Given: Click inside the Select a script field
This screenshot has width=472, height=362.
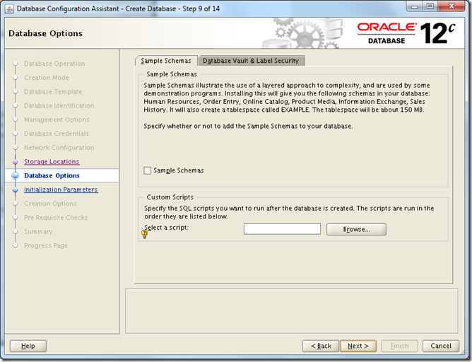Looking at the screenshot, I should pyautogui.click(x=282, y=229).
